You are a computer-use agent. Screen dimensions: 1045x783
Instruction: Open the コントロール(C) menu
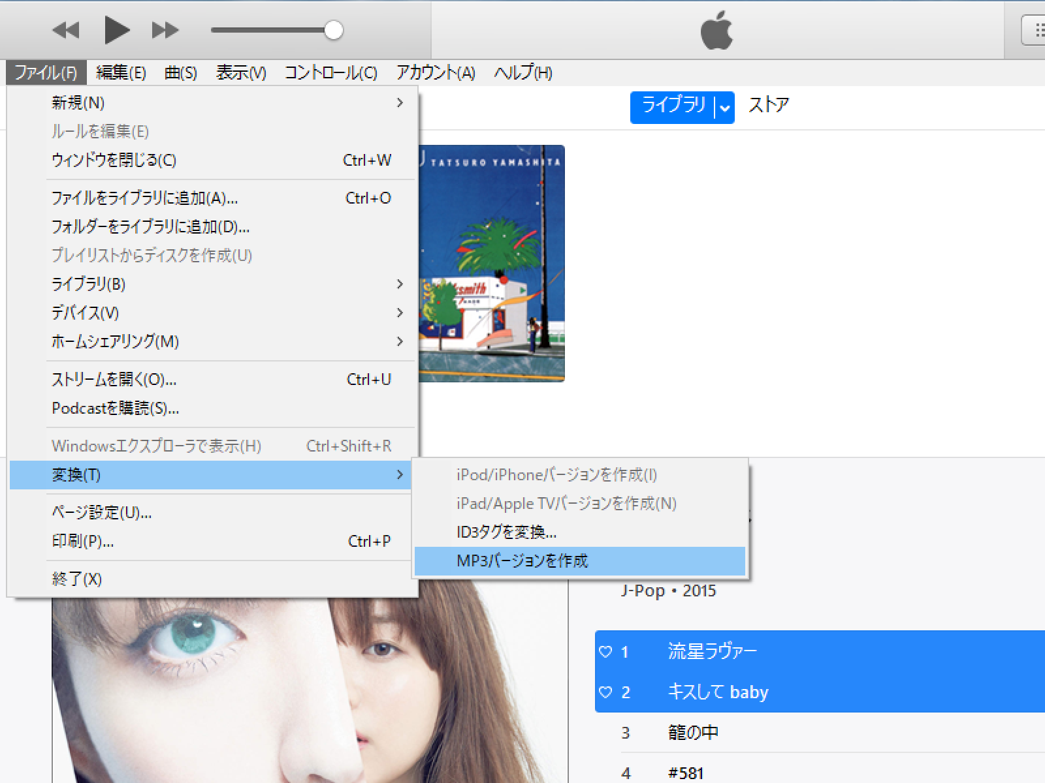pos(331,72)
